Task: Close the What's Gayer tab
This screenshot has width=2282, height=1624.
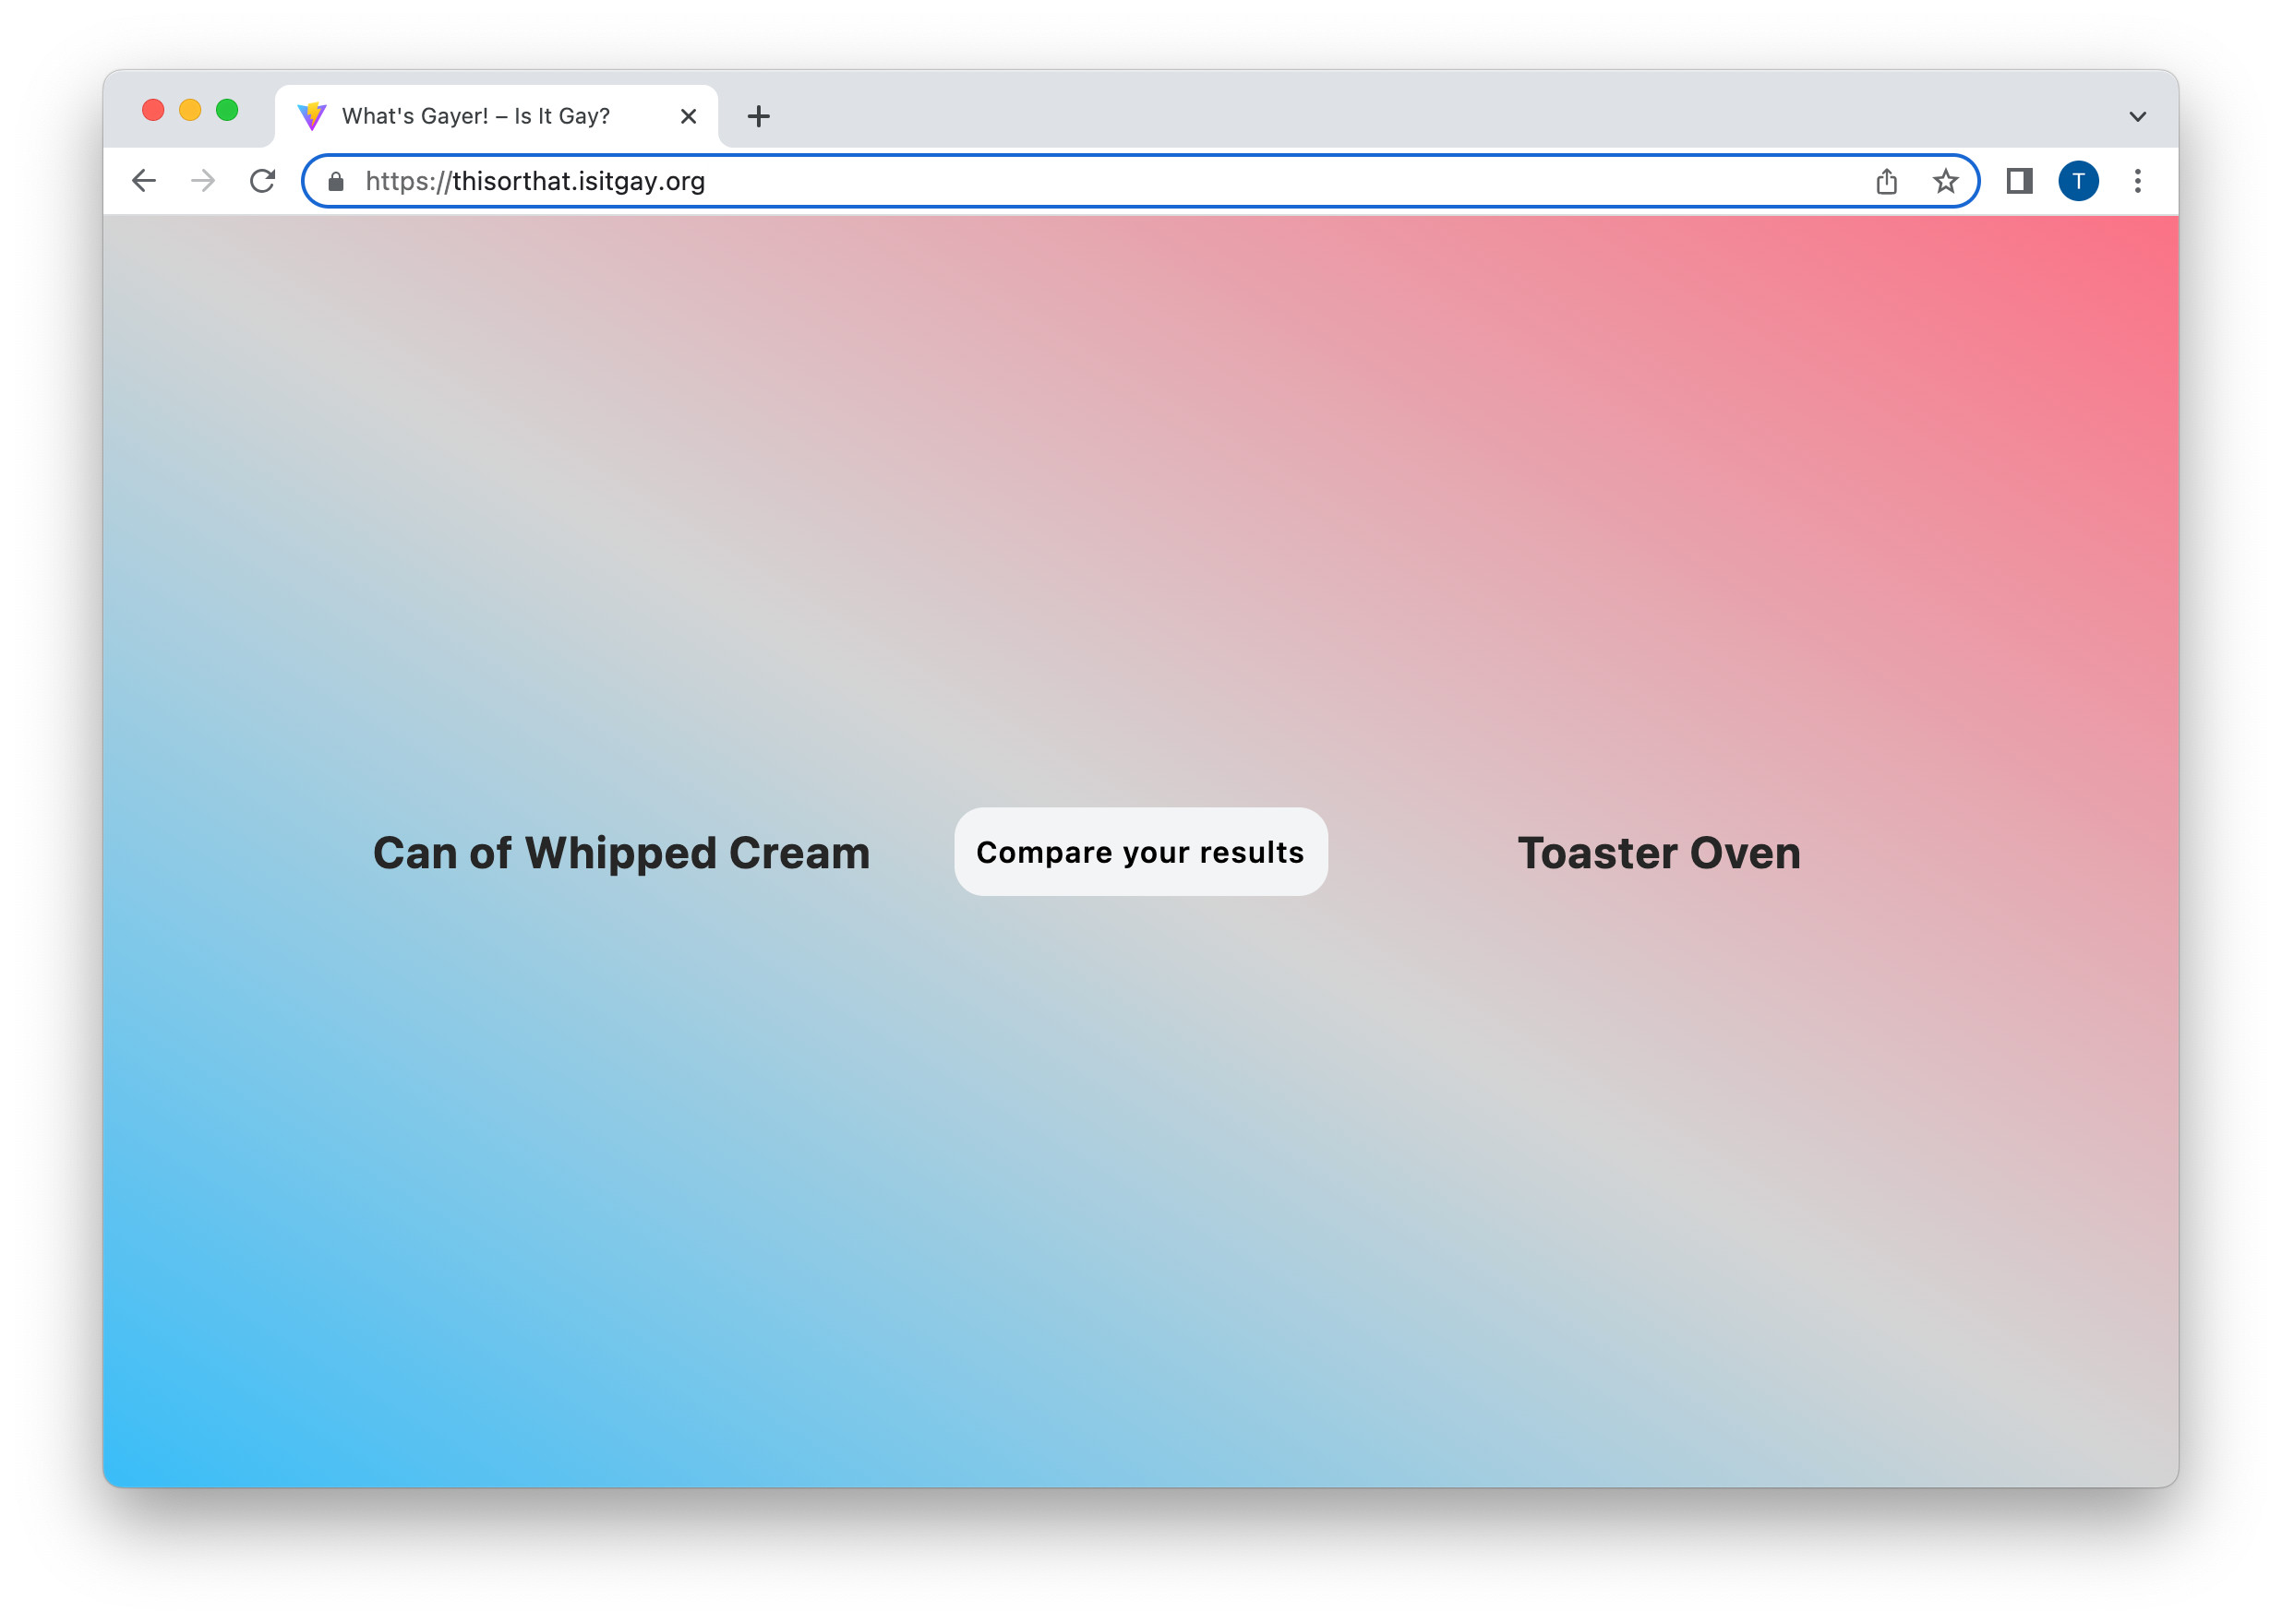Action: coord(689,116)
